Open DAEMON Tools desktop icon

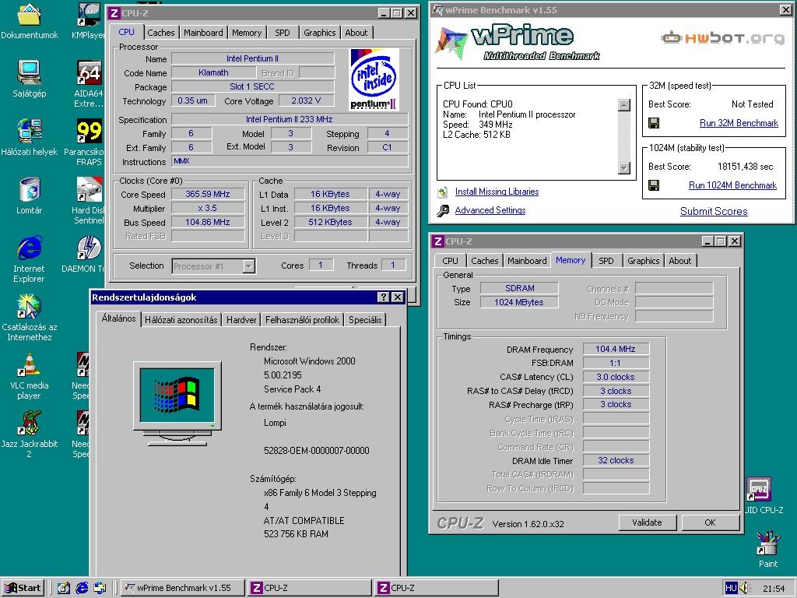click(x=89, y=248)
